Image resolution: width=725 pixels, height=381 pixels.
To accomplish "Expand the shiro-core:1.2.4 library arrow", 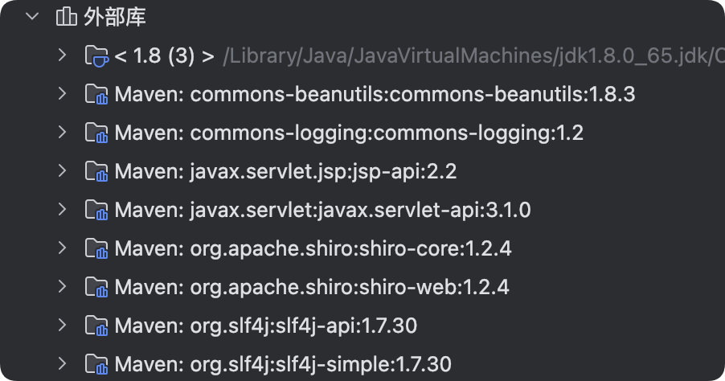I will (62, 248).
